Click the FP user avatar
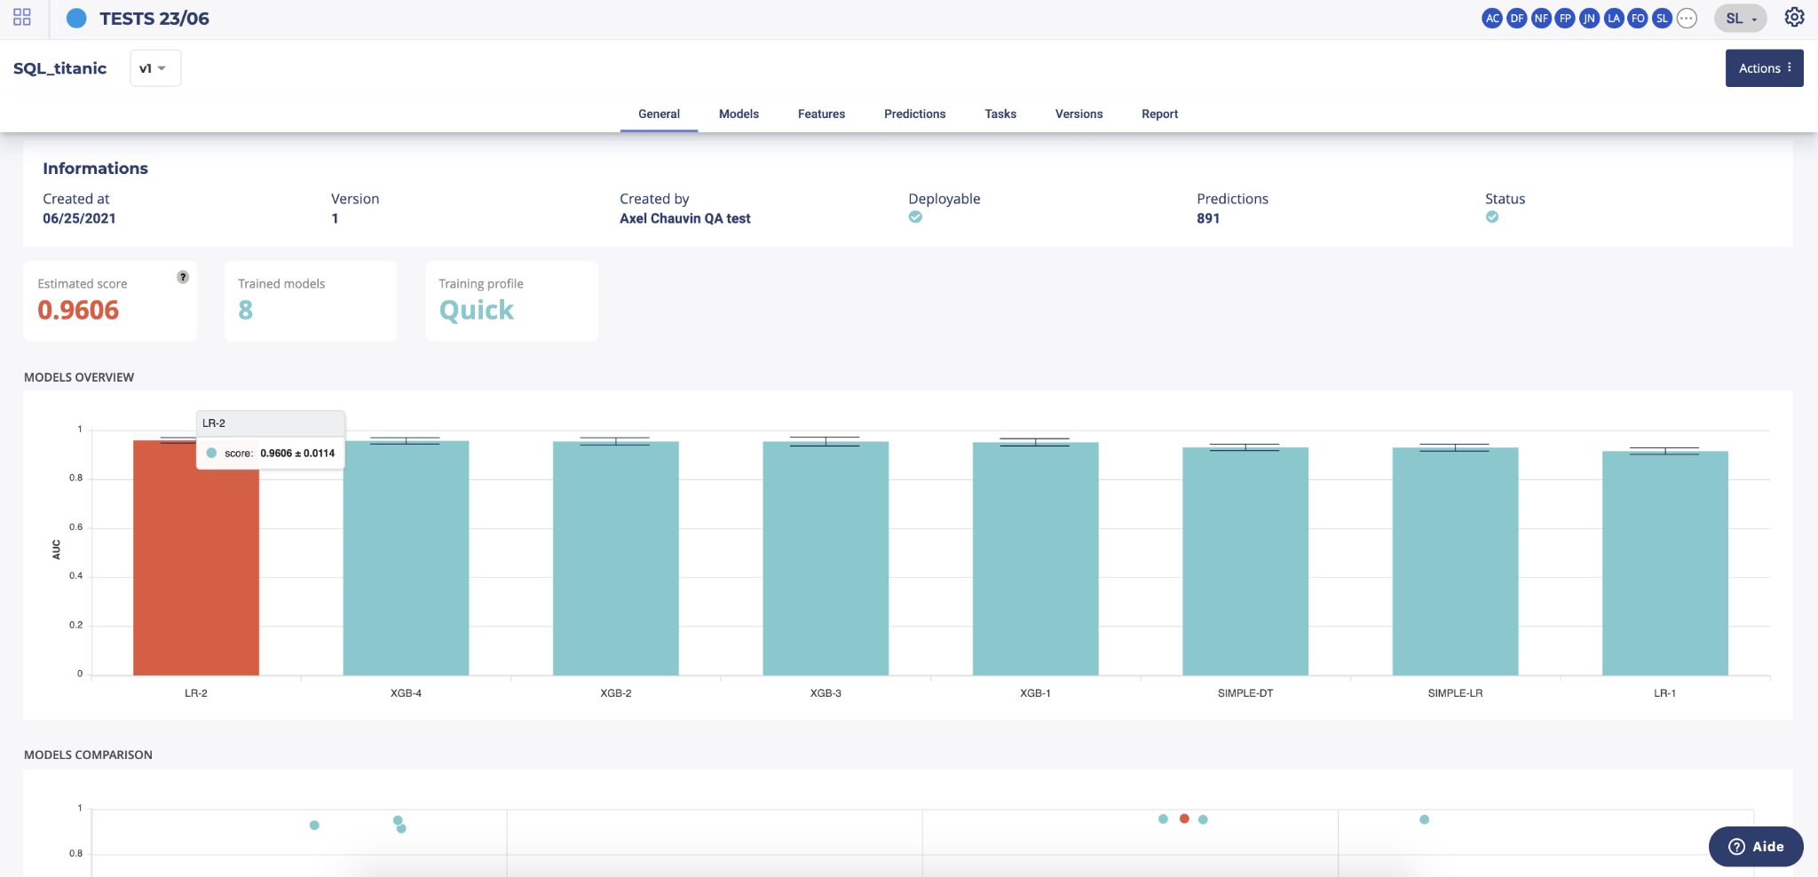This screenshot has height=877, width=1818. point(1565,19)
